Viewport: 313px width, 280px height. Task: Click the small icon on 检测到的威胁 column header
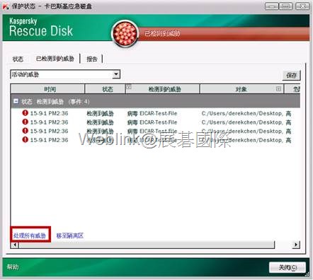tap(129, 86)
